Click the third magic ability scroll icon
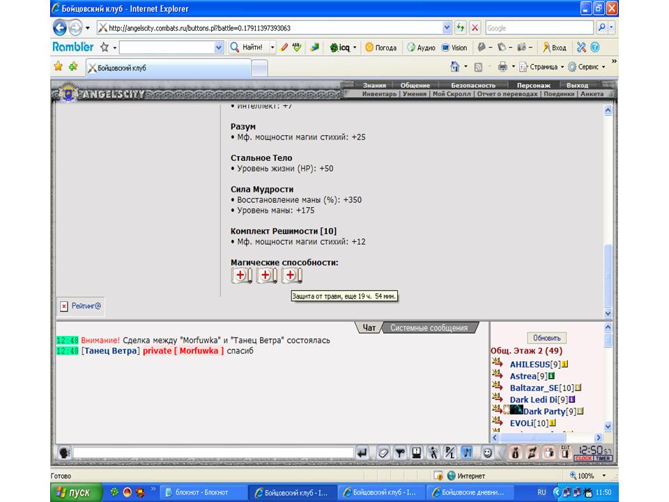The height and width of the screenshot is (502, 669). (292, 276)
